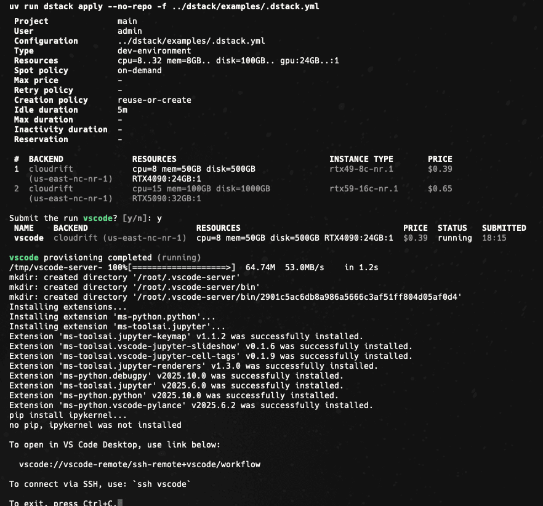Image resolution: width=543 pixels, height=506 pixels.
Task: Click 'RTX5090:32GB:1' in offer row 2
Action: (167, 198)
